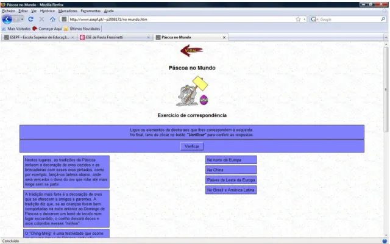Image resolution: width=390 pixels, height=244 pixels.
Task: Select the Países do Leste da Europa box
Action: click(x=231, y=180)
